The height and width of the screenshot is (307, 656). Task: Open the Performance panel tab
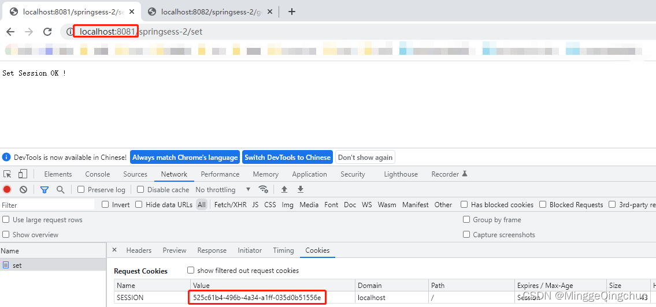pos(220,174)
